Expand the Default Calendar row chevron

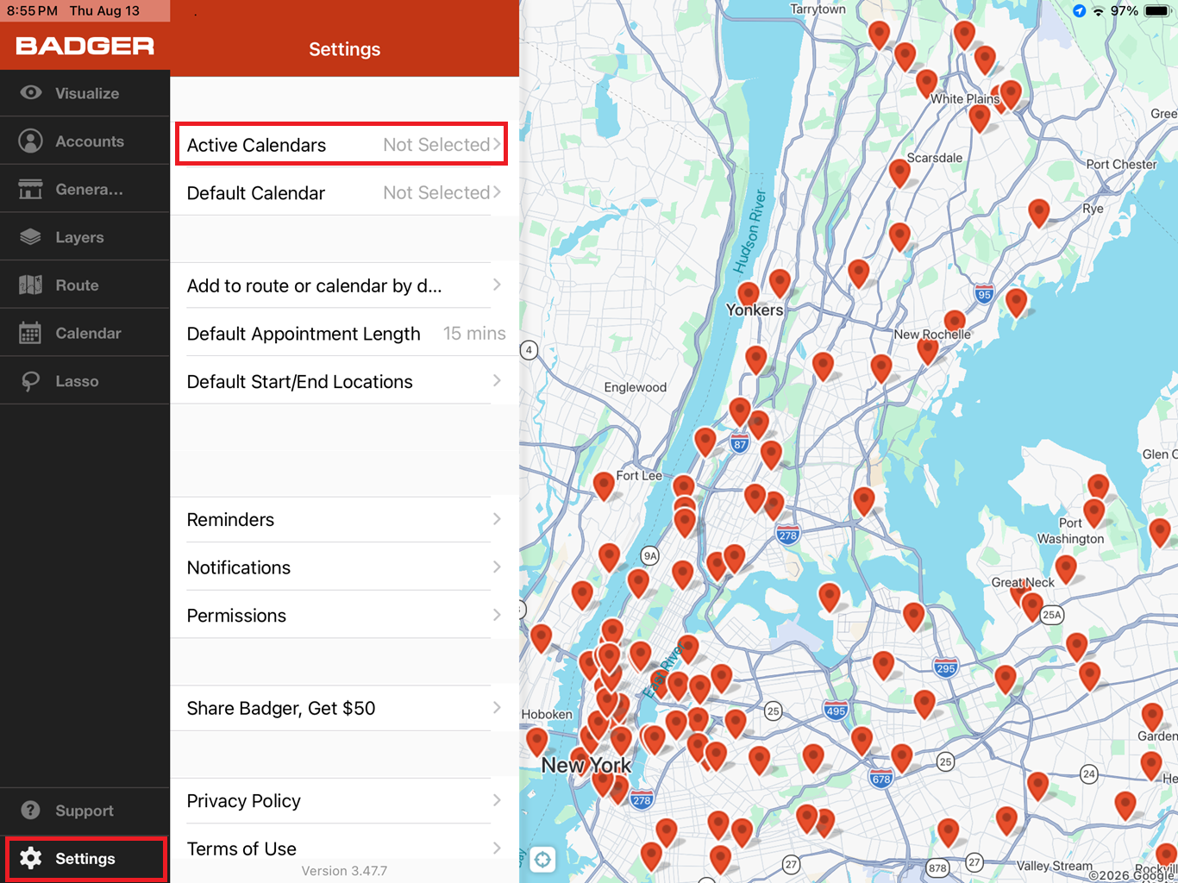[x=497, y=192]
